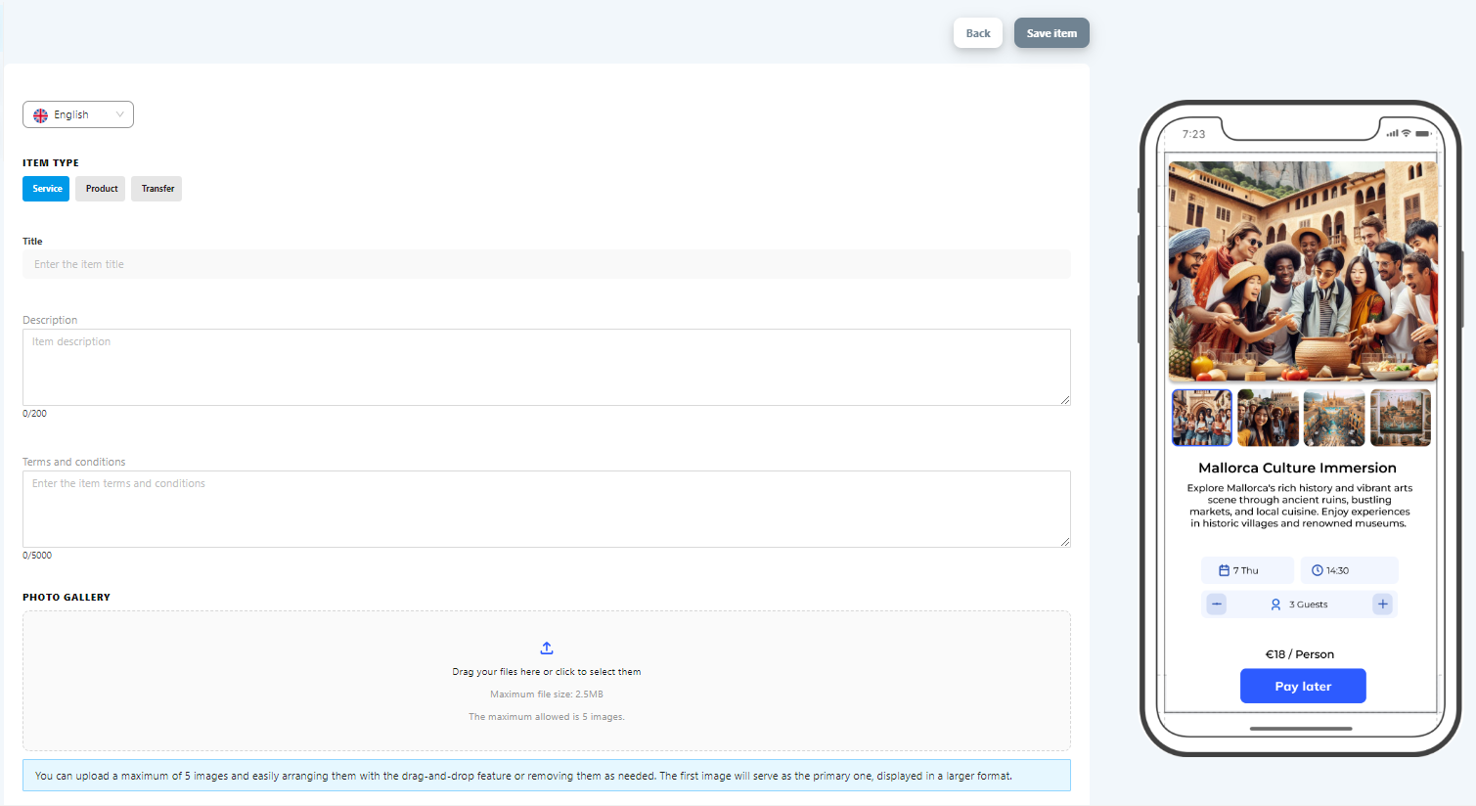1476x806 pixels.
Task: Click the 3 Guests count text
Action: click(x=1308, y=604)
